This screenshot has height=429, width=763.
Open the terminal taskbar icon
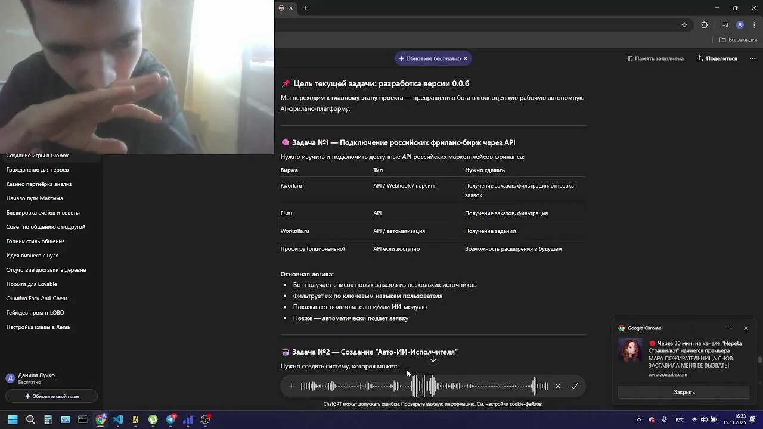pyautogui.click(x=83, y=419)
